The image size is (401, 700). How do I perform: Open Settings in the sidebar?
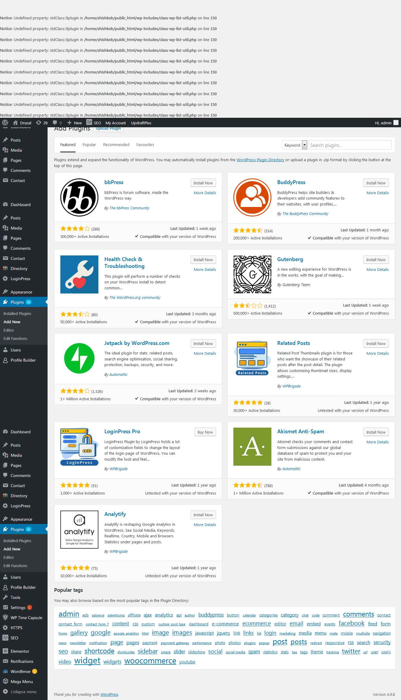coord(18,608)
